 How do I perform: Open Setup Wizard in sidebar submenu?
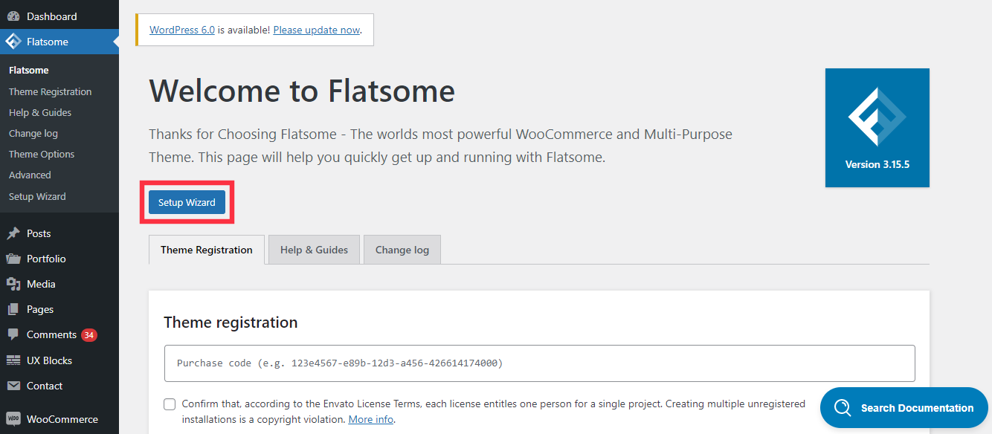pyautogui.click(x=37, y=196)
